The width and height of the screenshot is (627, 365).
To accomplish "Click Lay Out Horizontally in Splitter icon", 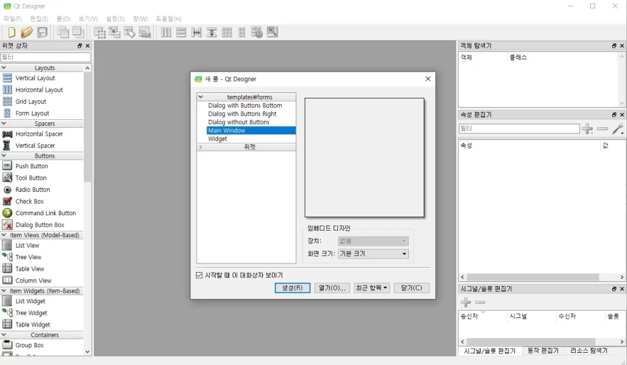I will coord(197,32).
